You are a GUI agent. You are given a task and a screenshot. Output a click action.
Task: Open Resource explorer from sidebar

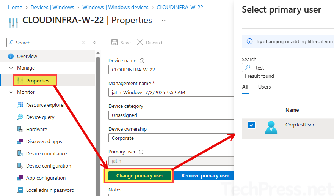click(x=45, y=105)
